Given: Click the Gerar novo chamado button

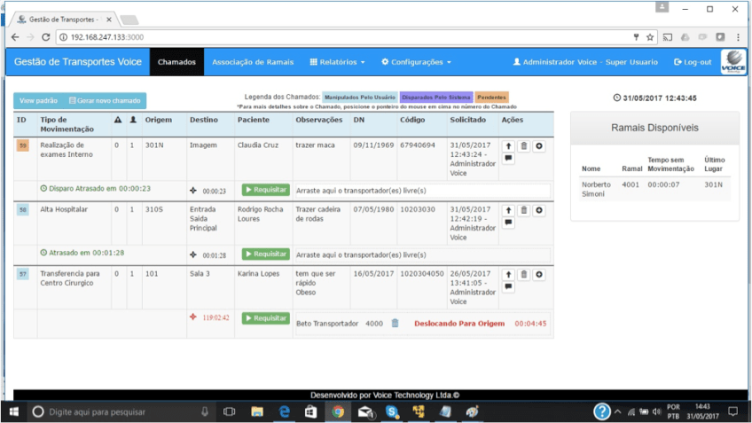Looking at the screenshot, I should coord(105,101).
